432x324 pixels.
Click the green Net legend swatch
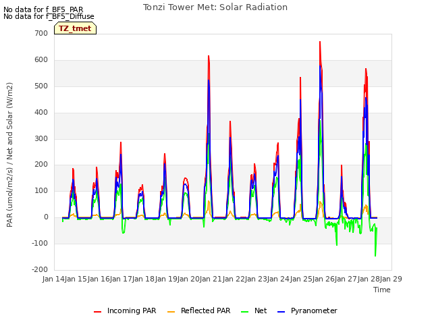[244, 312]
